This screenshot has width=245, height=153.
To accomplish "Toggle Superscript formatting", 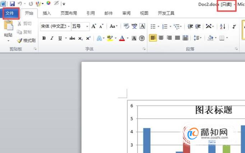I will (88, 38).
